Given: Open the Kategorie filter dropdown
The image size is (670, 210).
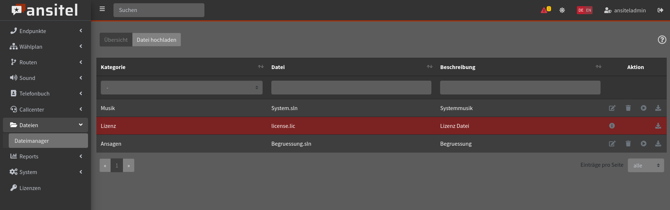Looking at the screenshot, I should (x=182, y=88).
